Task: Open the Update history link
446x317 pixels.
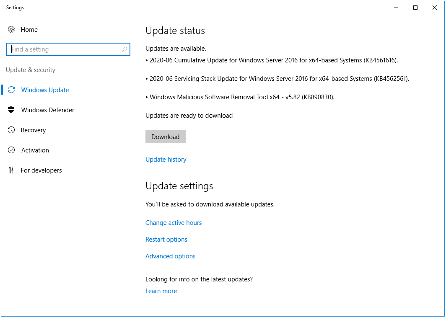Action: [166, 160]
